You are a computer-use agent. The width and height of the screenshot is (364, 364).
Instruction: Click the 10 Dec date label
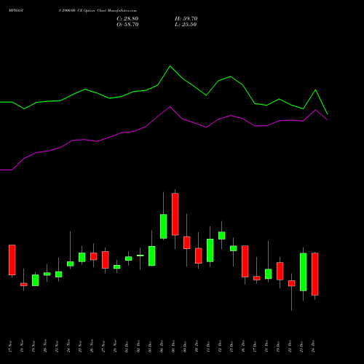pos(197,347)
